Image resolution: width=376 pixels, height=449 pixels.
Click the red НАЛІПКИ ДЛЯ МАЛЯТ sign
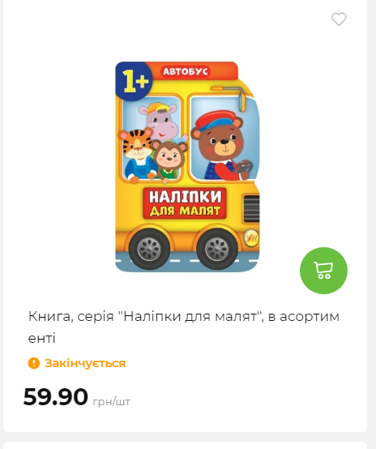185,203
